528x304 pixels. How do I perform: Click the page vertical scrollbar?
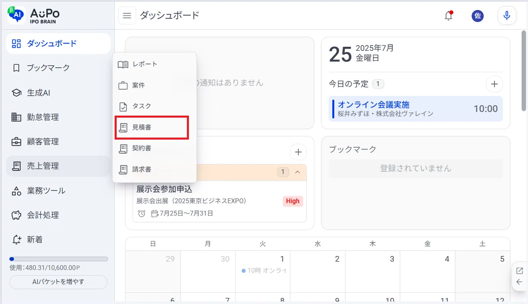point(523,70)
